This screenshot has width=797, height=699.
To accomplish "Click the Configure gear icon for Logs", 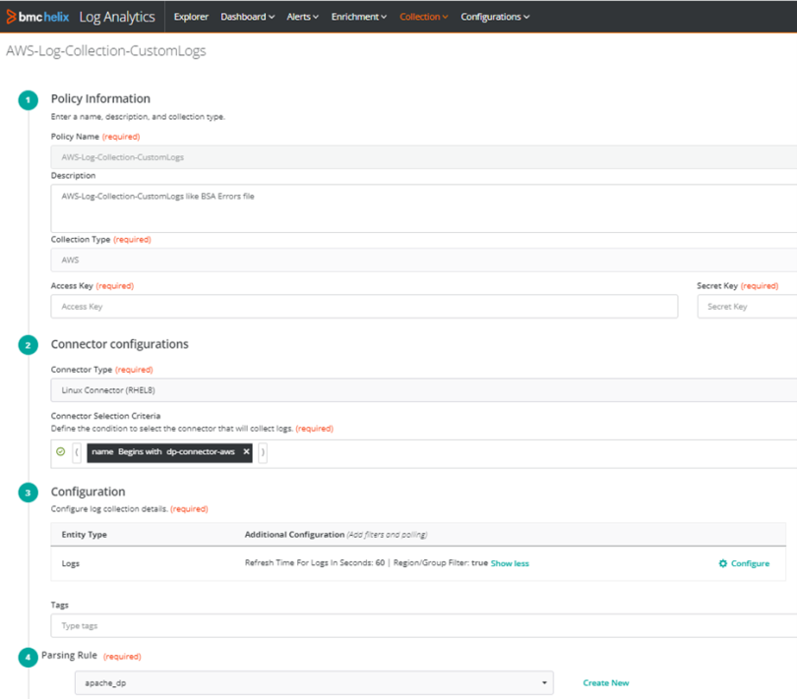I will [723, 563].
